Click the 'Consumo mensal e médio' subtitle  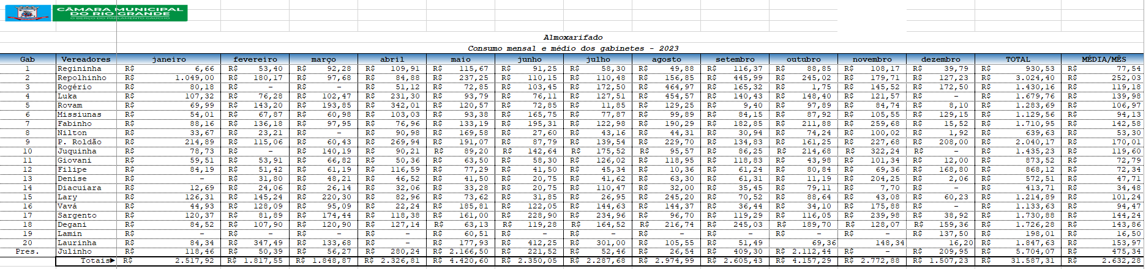(572, 48)
